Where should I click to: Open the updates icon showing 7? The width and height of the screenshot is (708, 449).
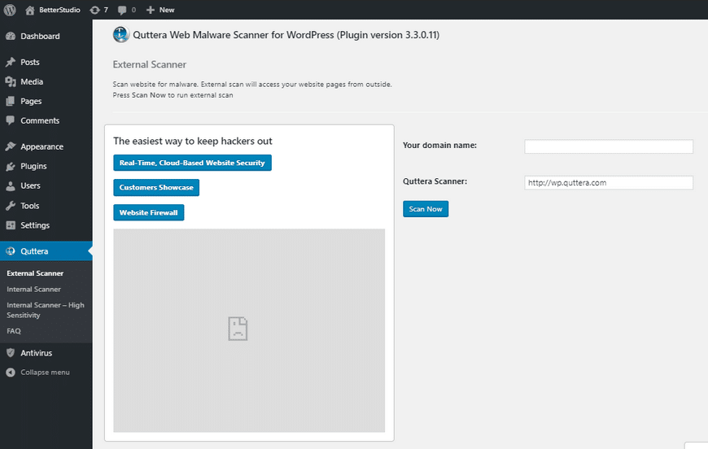94,10
